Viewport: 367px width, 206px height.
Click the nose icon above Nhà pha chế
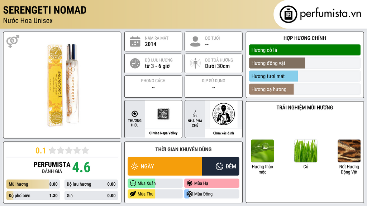click(x=195, y=114)
